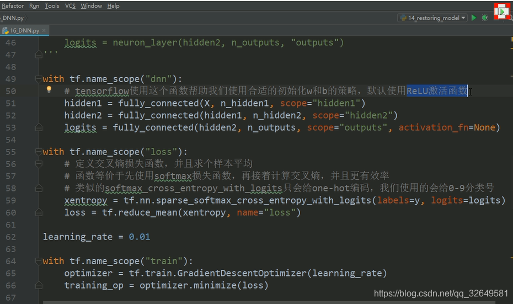Click the fold end marker on line 66
Image resolution: width=513 pixels, height=304 pixels.
pos(39,285)
